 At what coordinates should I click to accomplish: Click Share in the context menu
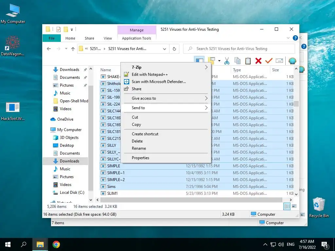pyautogui.click(x=166, y=89)
